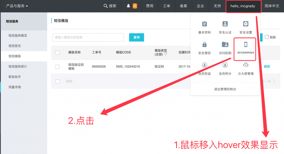
Task: Click the 安全管控 lock icon
Action: click(204, 45)
